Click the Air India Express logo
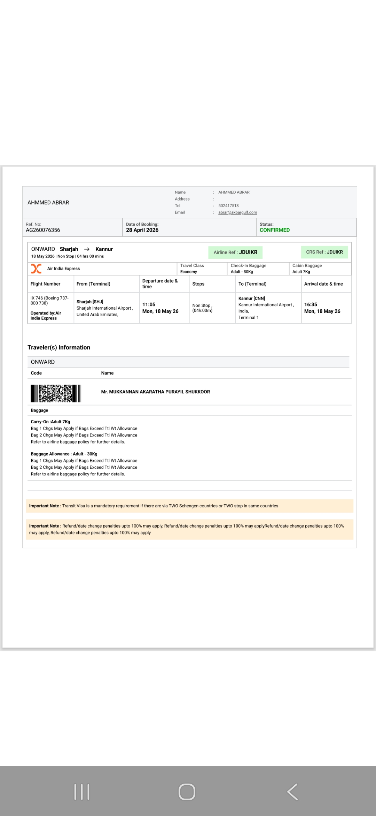This screenshot has height=816, width=376. click(36, 269)
